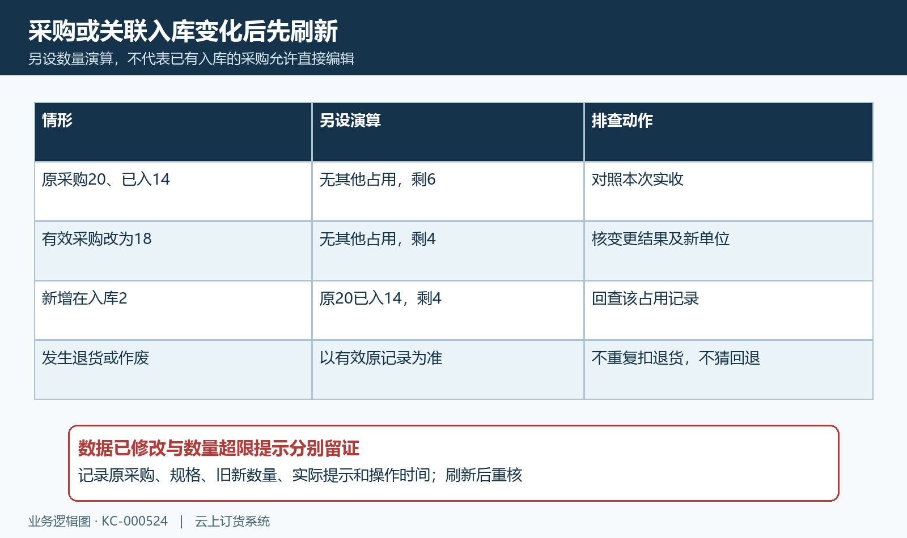Click the title 采购或关联入库变化后先刷新
Screen dimensions: 907x538
tap(183, 31)
